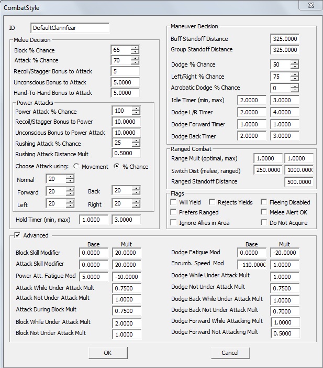
Task: Decrease Power Attack % Chance with down arrow
Action: pyautogui.click(x=136, y=113)
